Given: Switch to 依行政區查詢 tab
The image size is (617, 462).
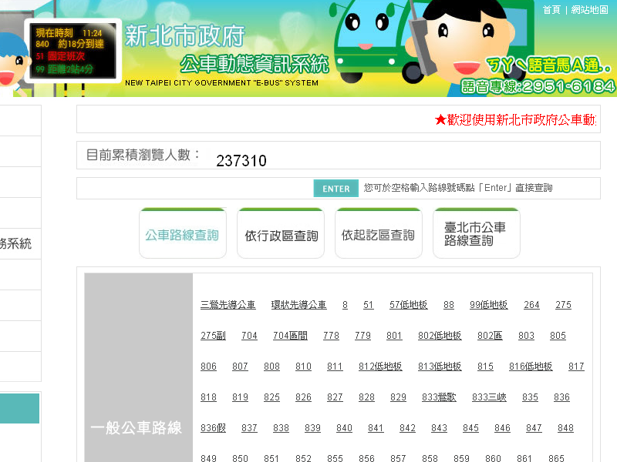Looking at the screenshot, I should pos(281,233).
